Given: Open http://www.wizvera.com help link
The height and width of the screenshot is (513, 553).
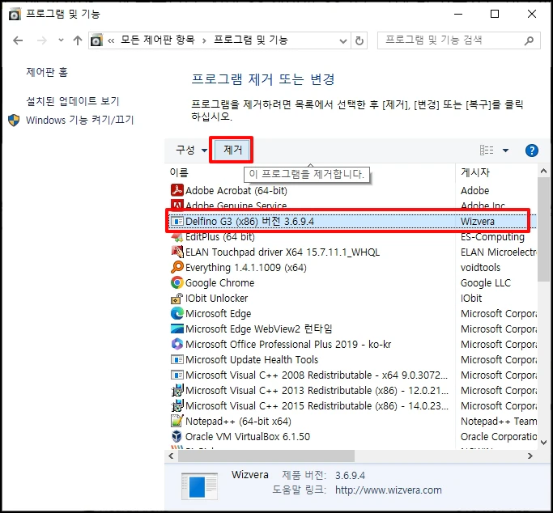Looking at the screenshot, I should pyautogui.click(x=389, y=490).
